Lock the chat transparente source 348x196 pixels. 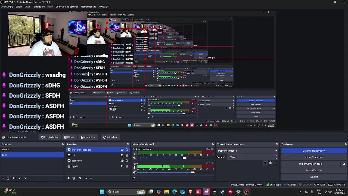point(127,150)
